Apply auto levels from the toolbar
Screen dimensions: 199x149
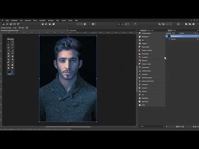(x=43, y=24)
